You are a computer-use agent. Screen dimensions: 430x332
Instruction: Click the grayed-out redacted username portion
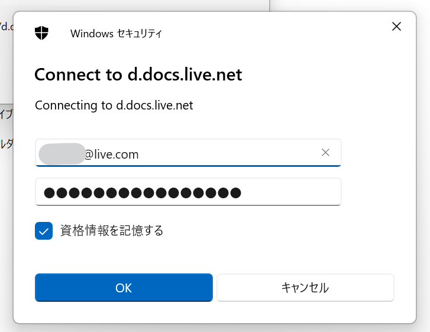62,154
